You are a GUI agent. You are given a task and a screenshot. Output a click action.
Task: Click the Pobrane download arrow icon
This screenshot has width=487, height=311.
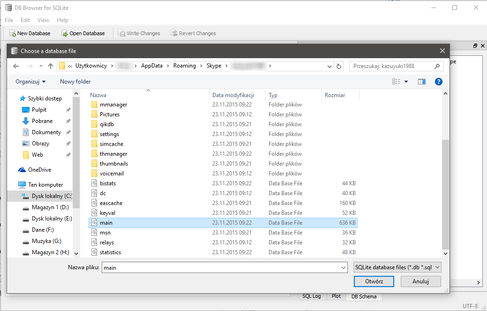point(26,121)
